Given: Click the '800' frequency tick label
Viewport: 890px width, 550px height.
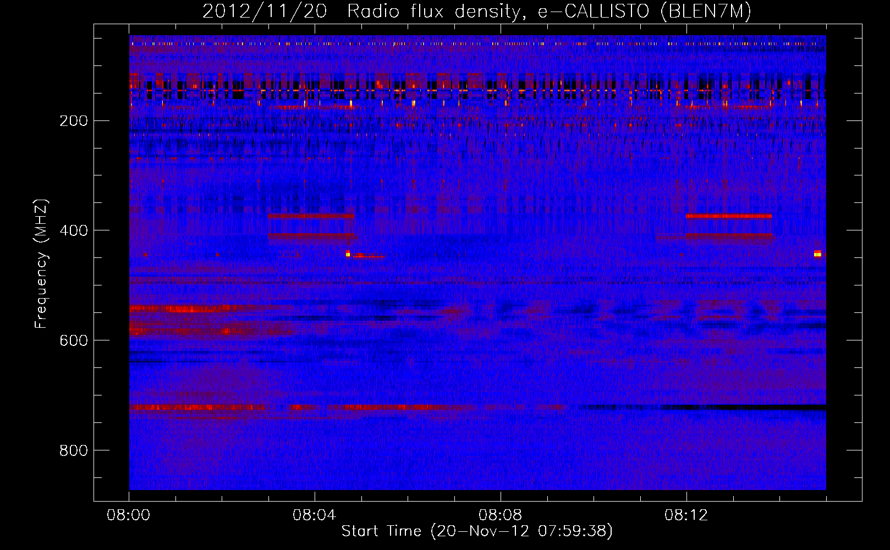Looking at the screenshot, I should click(74, 450).
